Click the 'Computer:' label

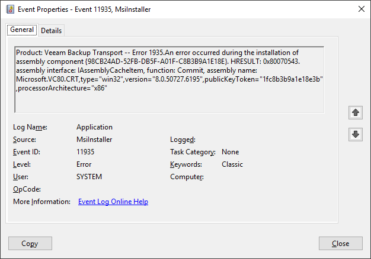(x=187, y=177)
